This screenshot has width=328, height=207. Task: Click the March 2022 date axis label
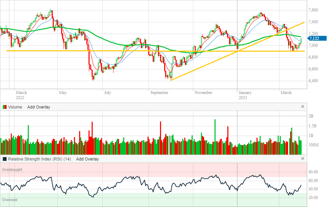pos(21,95)
